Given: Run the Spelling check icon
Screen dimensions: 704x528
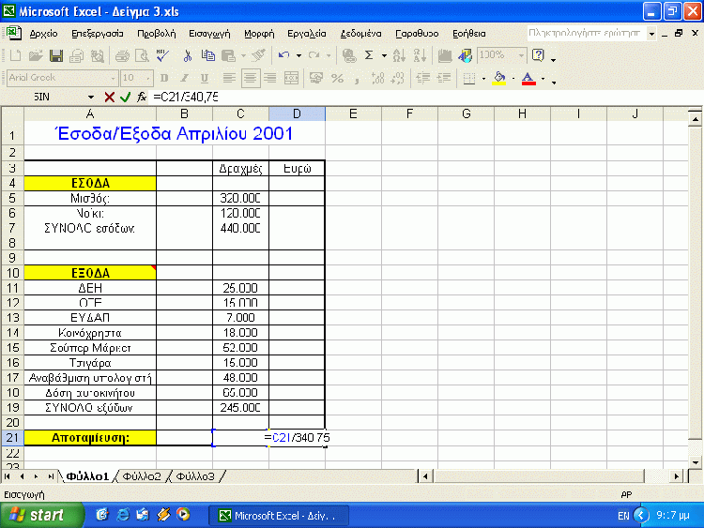Looking at the screenshot, I should point(162,55).
